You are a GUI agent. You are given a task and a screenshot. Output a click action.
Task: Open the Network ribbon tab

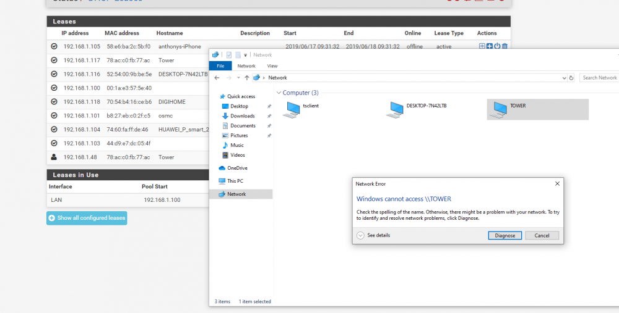246,66
